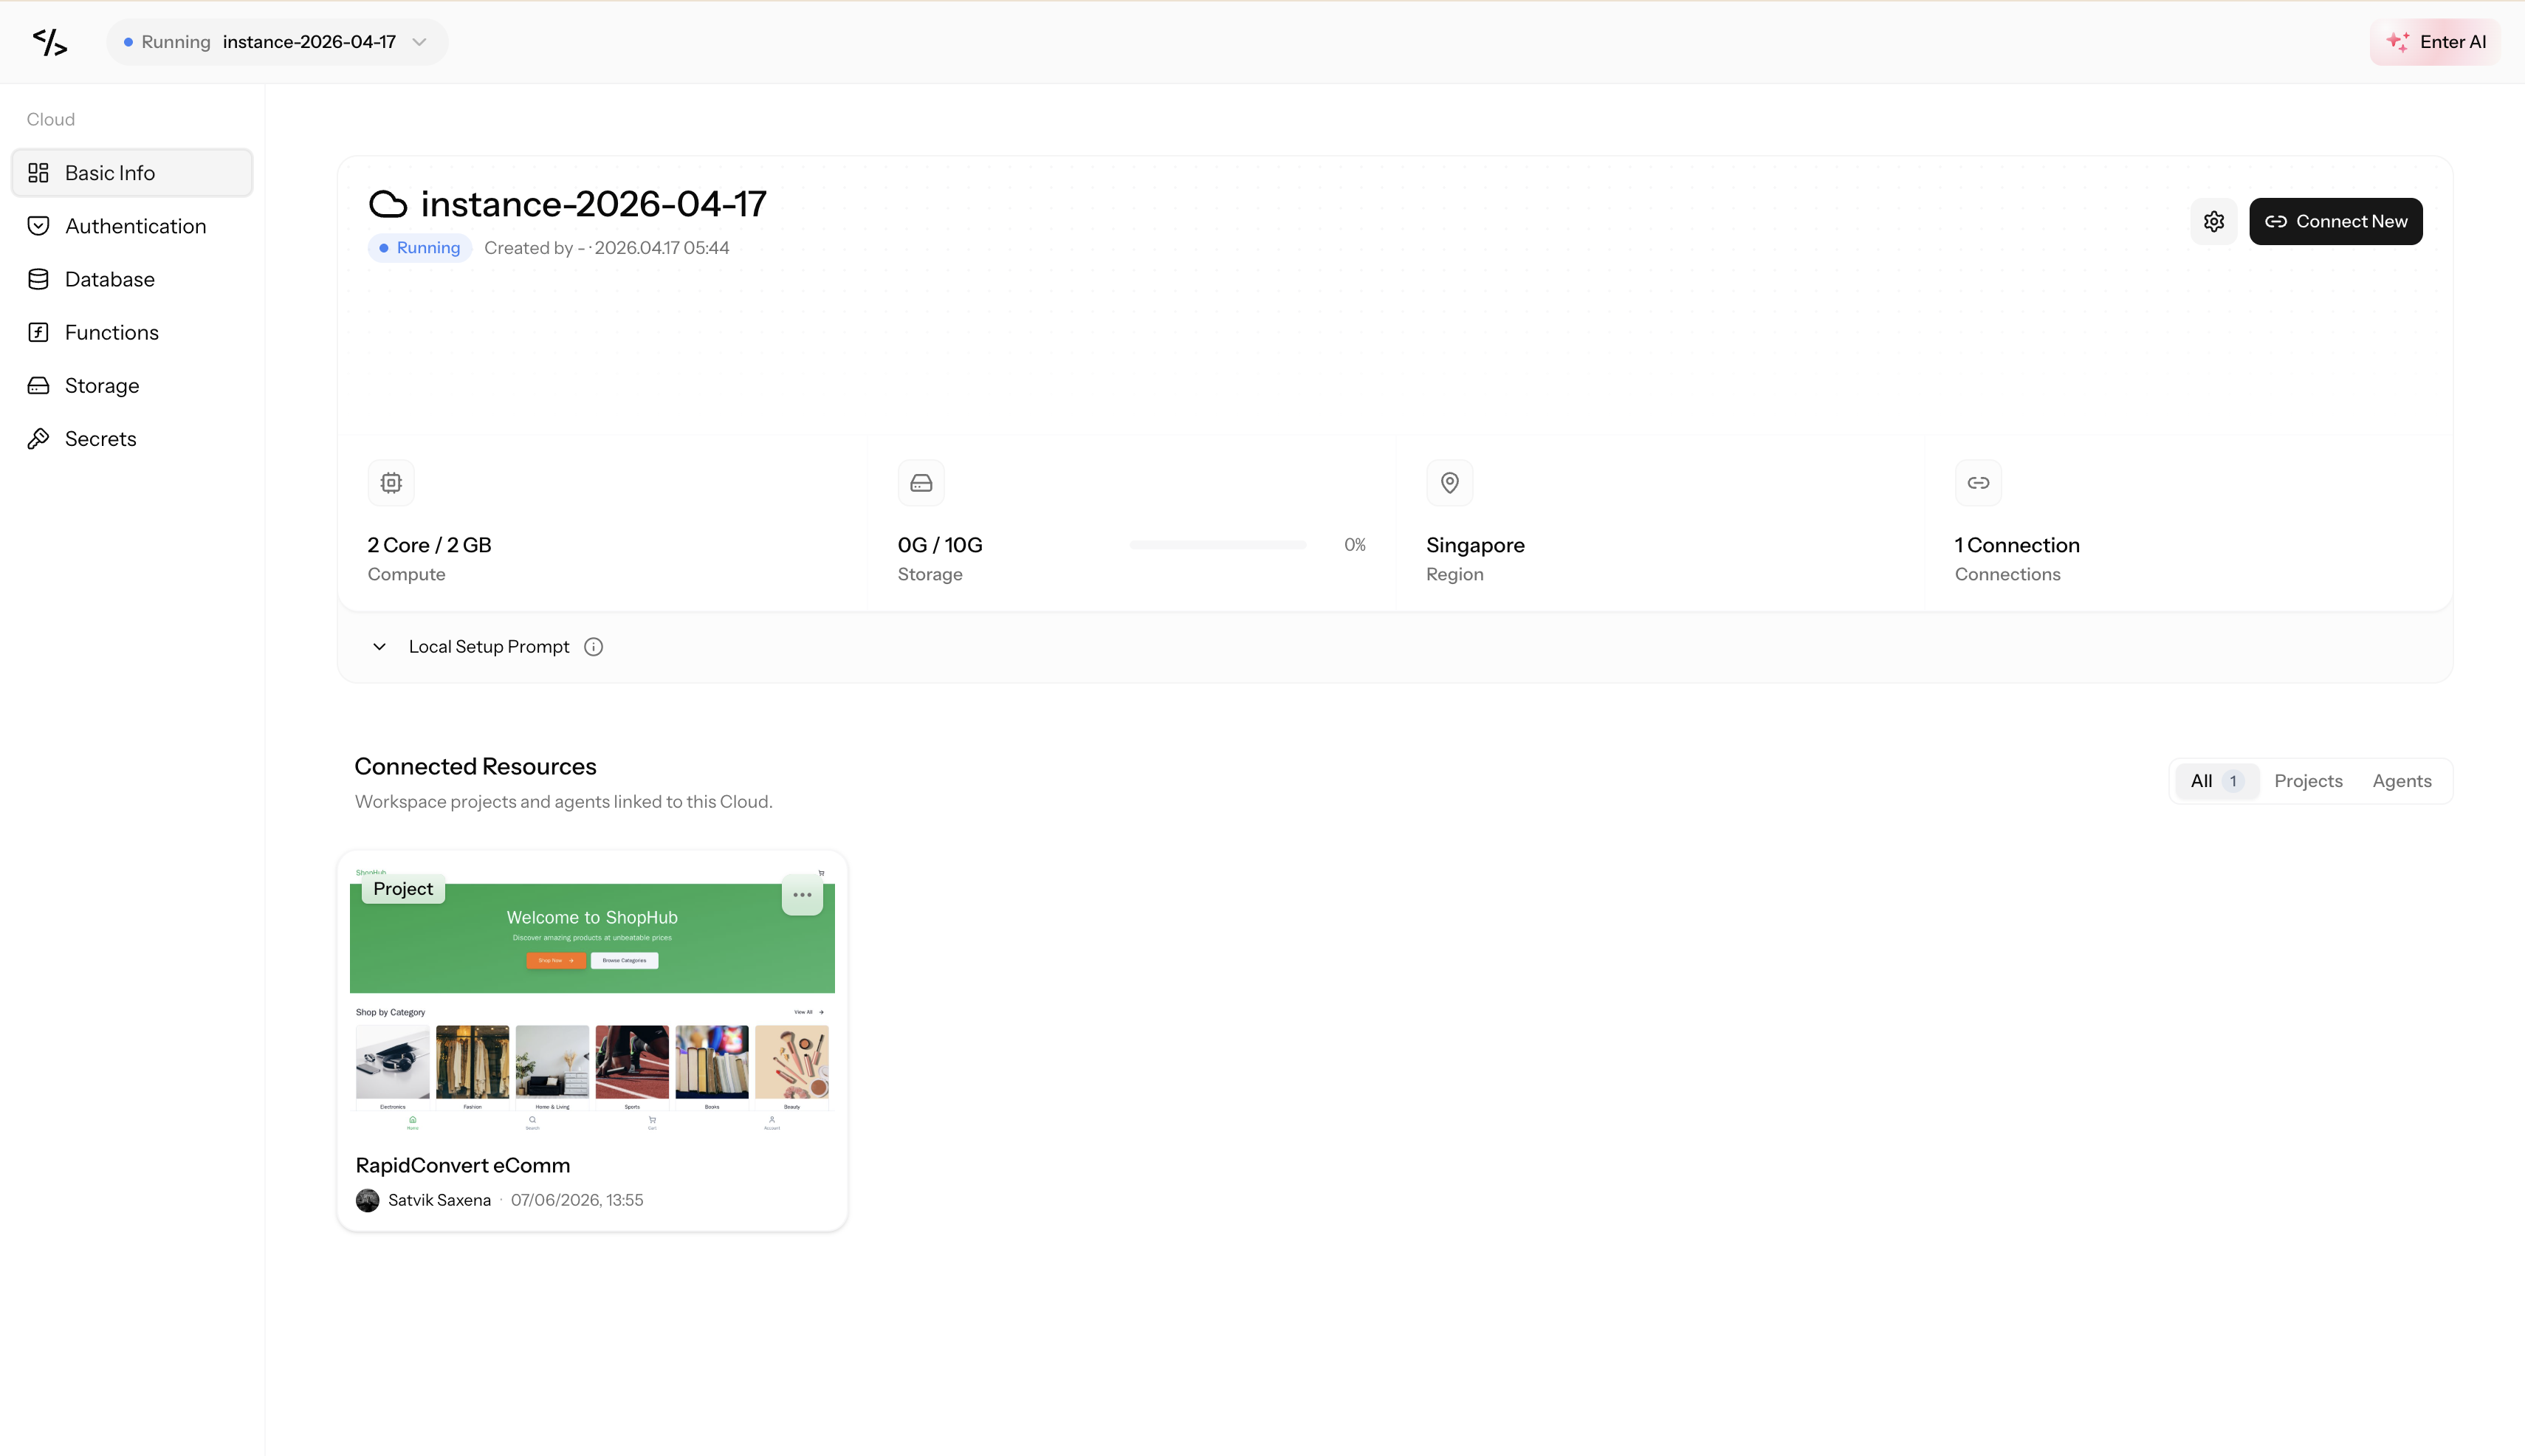
Task: Open the Basic Info sidebar section
Action: click(x=132, y=173)
